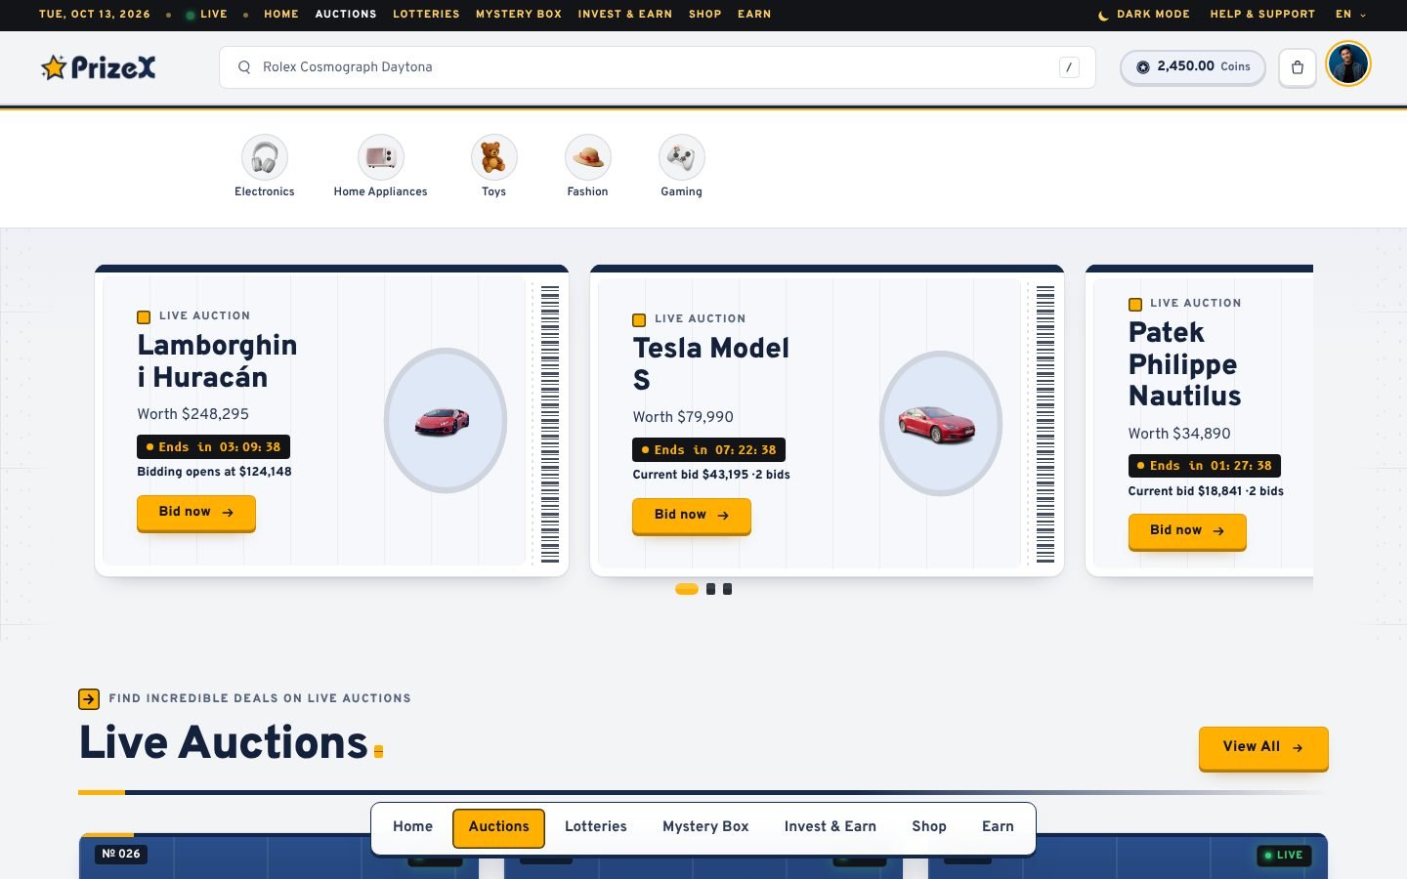Image resolution: width=1407 pixels, height=879 pixels.
Task: Open the 2,450.00 Coins balance
Action: pyautogui.click(x=1193, y=67)
